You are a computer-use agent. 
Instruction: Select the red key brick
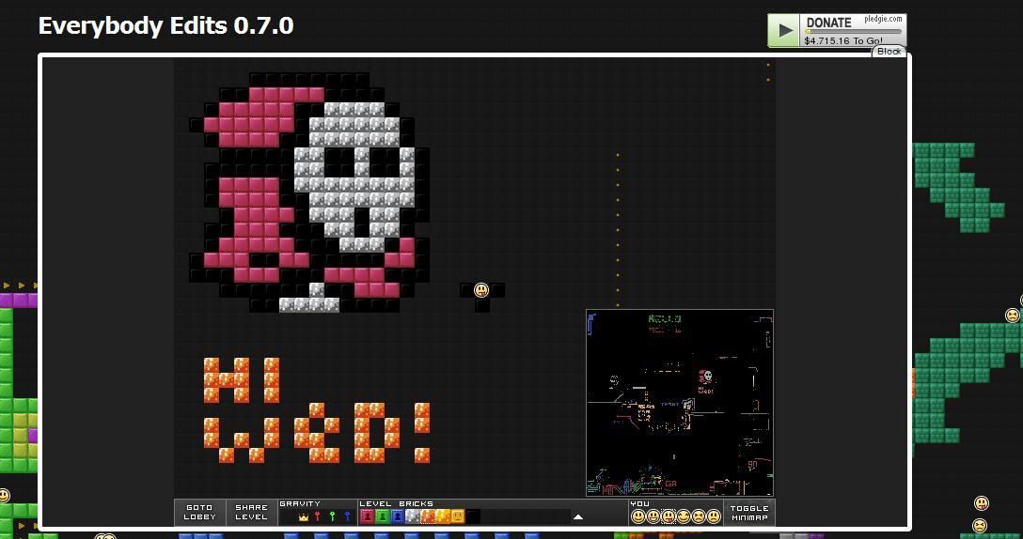[318, 516]
